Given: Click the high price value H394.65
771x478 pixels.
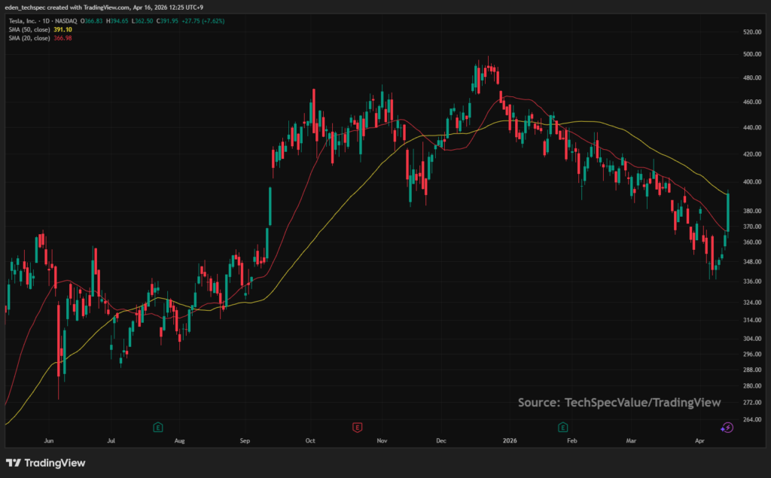Looking at the screenshot, I should pos(117,21).
